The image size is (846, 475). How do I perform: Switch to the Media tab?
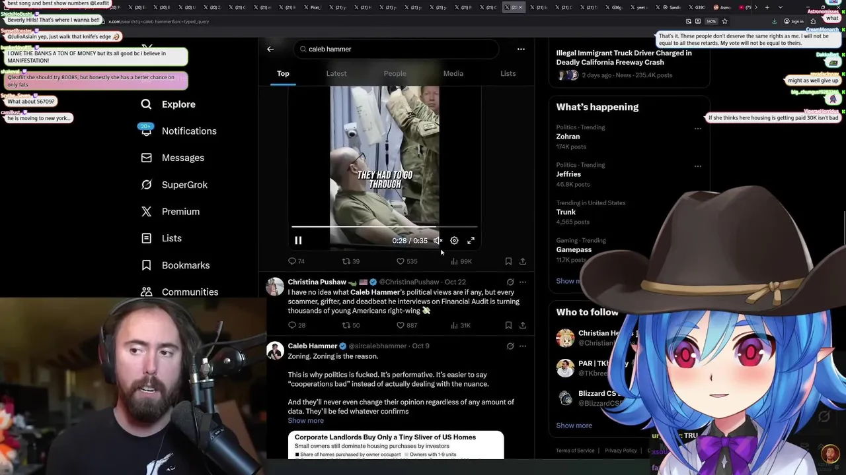(453, 73)
